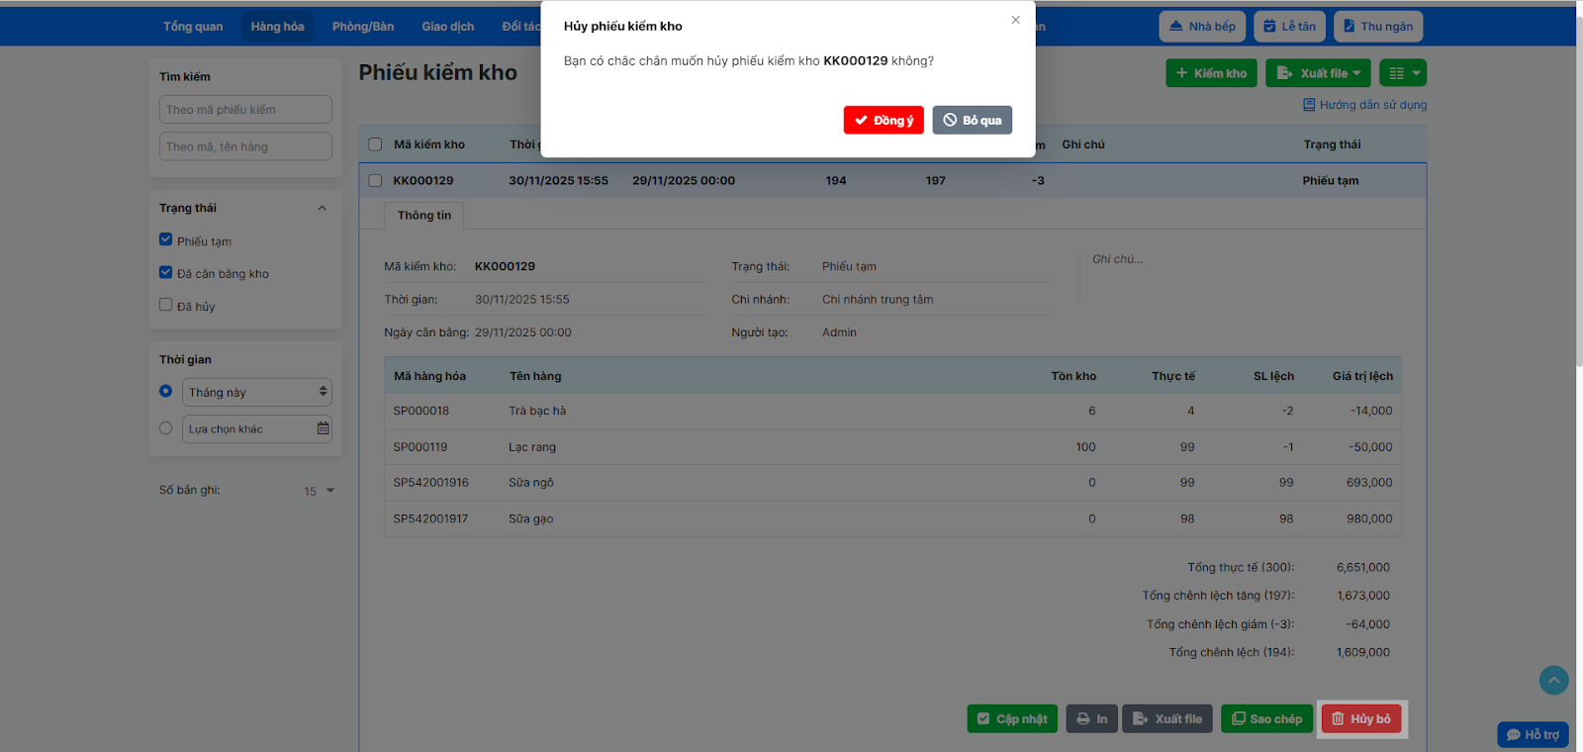Collapse the Trạng thái filter panel
Image resolution: width=1583 pixels, height=752 pixels.
pos(322,208)
